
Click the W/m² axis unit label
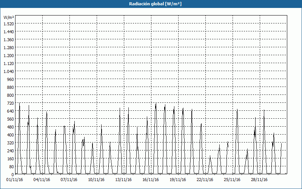click(9, 17)
